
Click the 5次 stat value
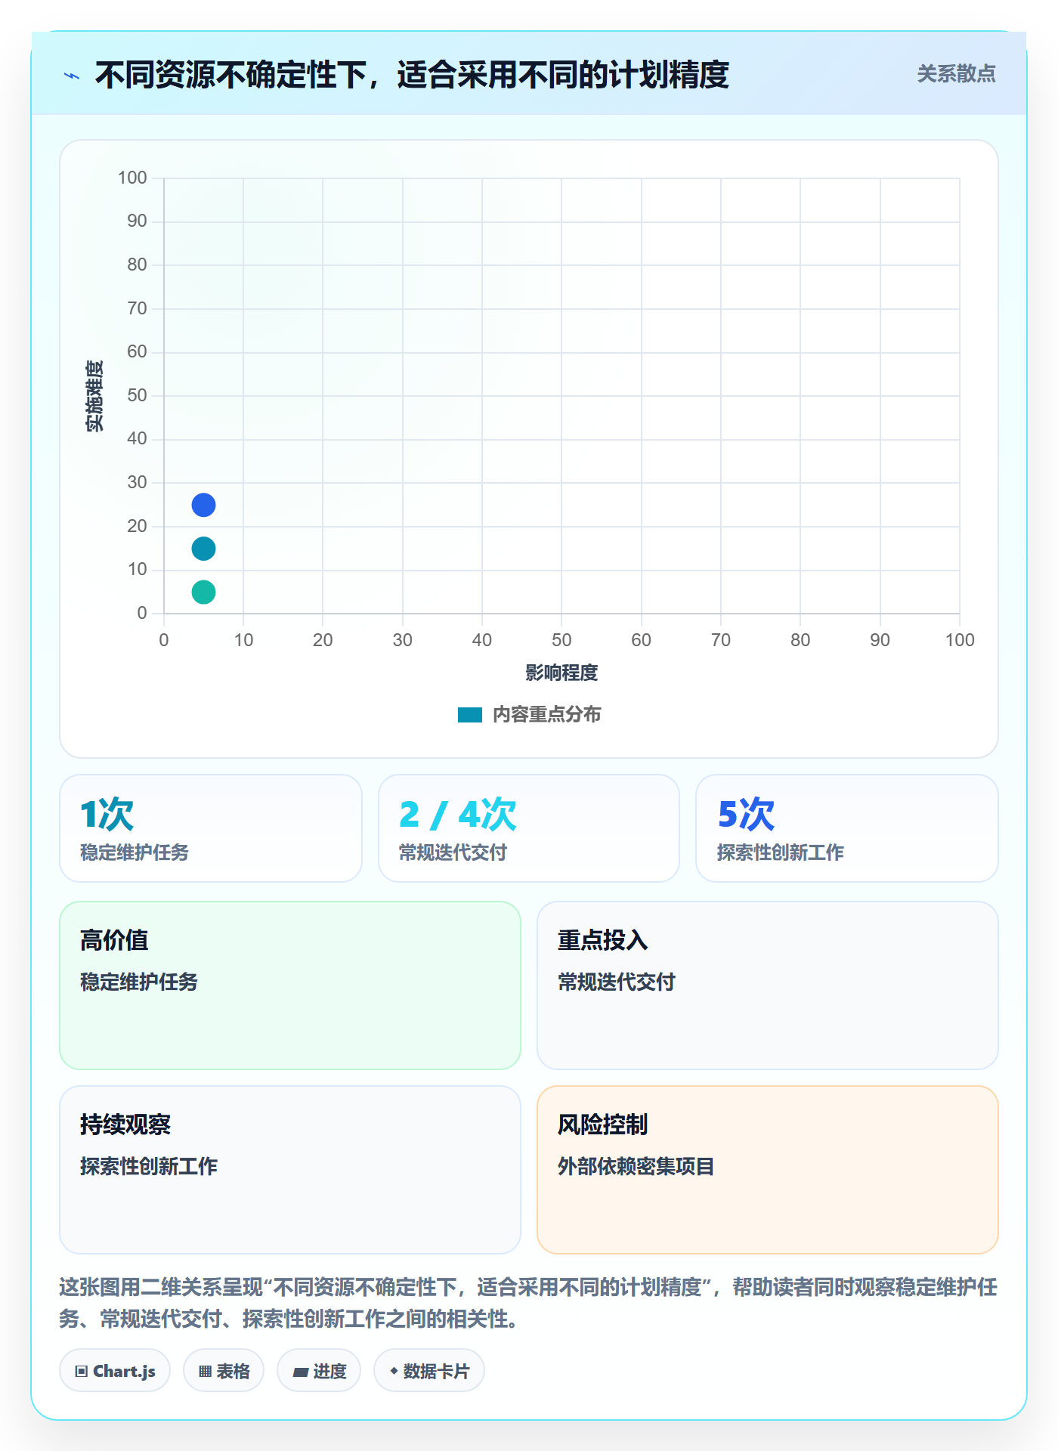[x=746, y=814]
